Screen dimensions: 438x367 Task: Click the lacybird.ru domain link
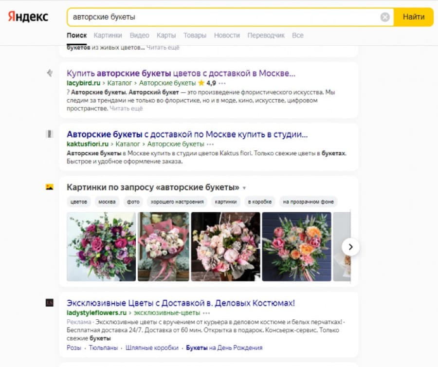83,83
